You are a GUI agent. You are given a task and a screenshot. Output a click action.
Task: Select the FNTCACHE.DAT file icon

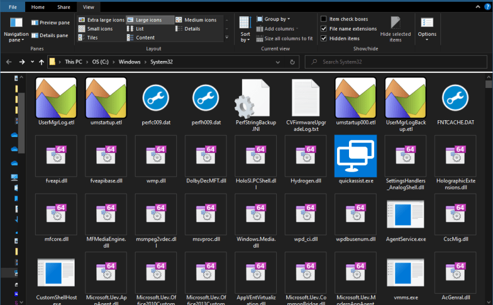(x=455, y=98)
